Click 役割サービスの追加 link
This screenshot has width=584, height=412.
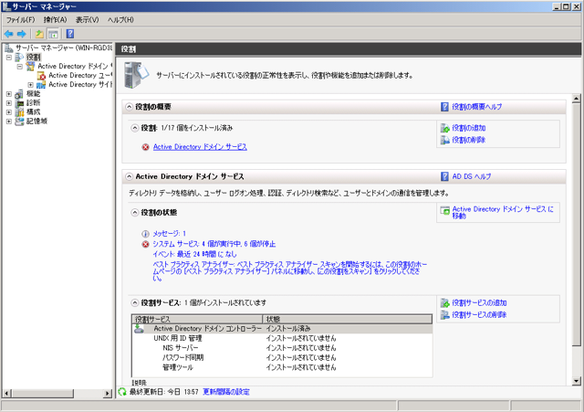point(479,302)
